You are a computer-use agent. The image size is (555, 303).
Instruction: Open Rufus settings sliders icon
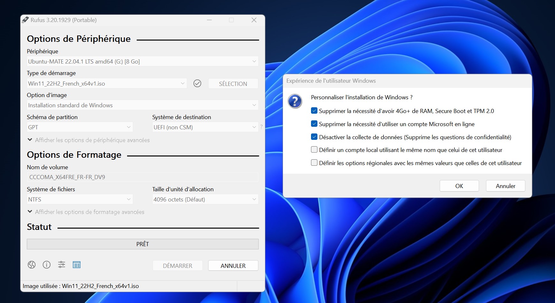pyautogui.click(x=62, y=265)
